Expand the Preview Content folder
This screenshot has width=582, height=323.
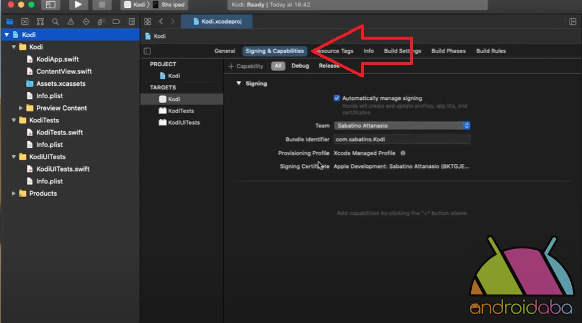(x=21, y=108)
